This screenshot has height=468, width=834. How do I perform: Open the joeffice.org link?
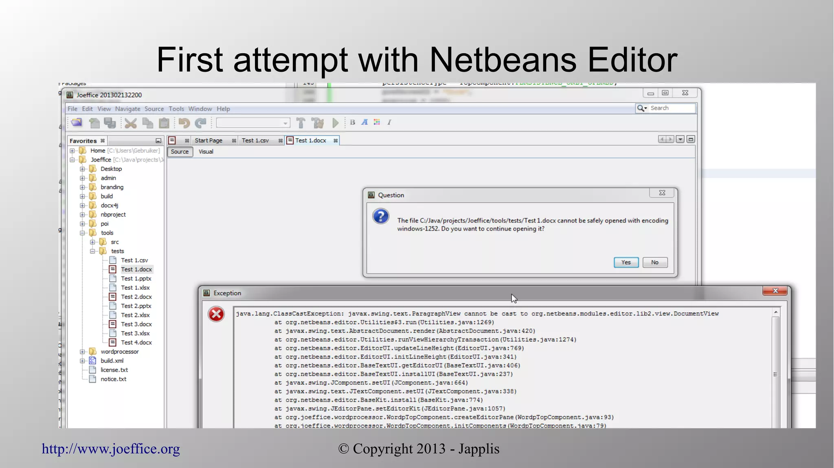tap(111, 449)
